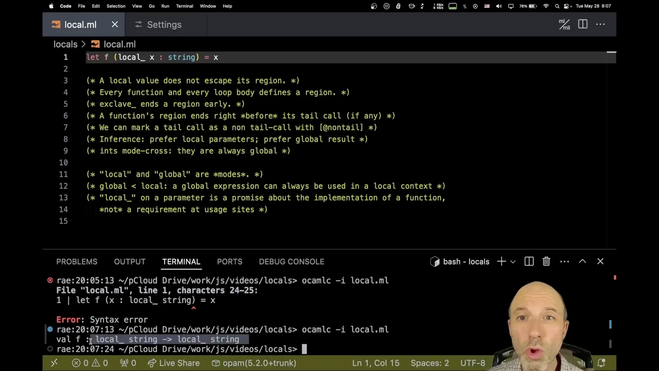Close the terminal panel
659x371 pixels.
tap(601, 261)
